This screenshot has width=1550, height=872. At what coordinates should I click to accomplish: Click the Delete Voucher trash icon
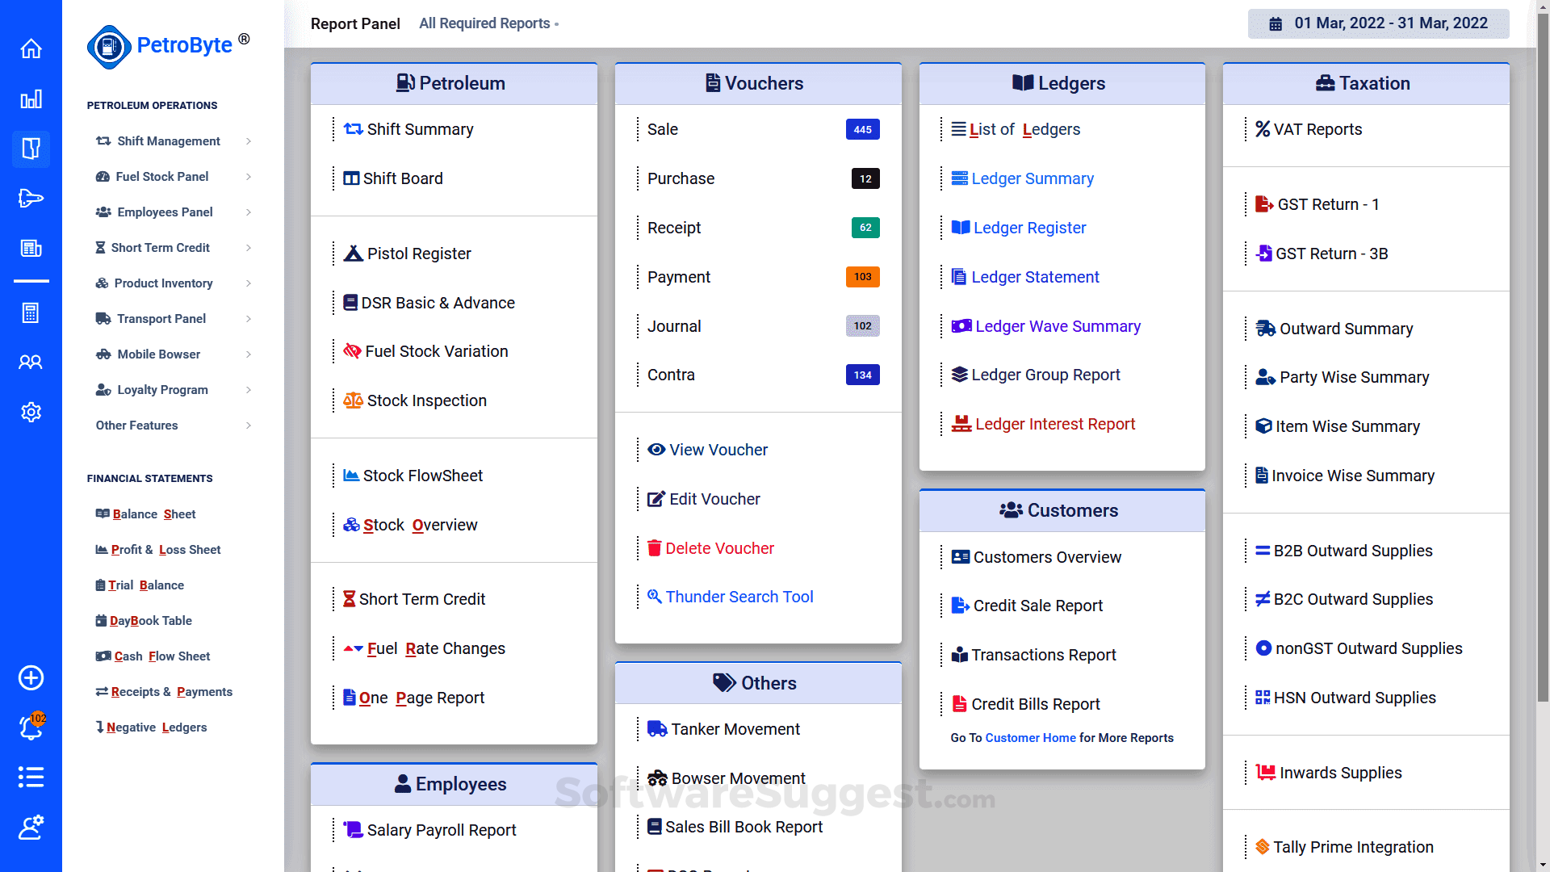(x=655, y=548)
